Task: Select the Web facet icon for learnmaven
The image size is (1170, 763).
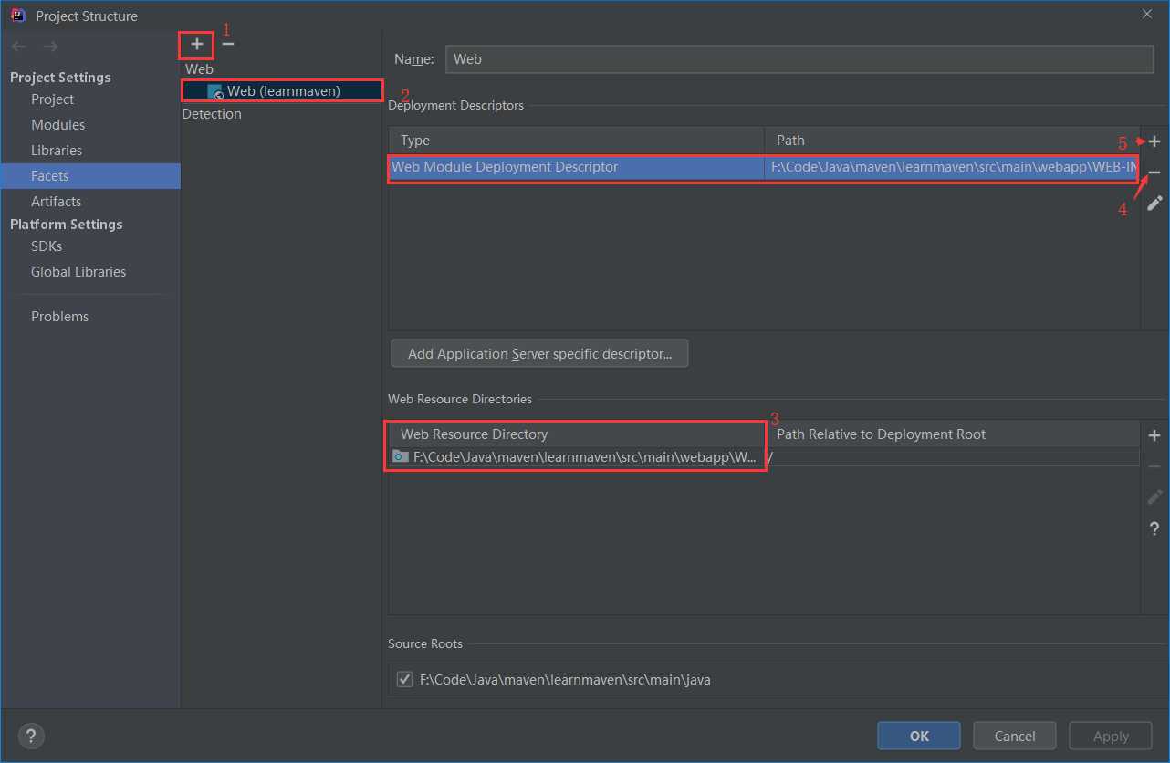Action: 215,91
